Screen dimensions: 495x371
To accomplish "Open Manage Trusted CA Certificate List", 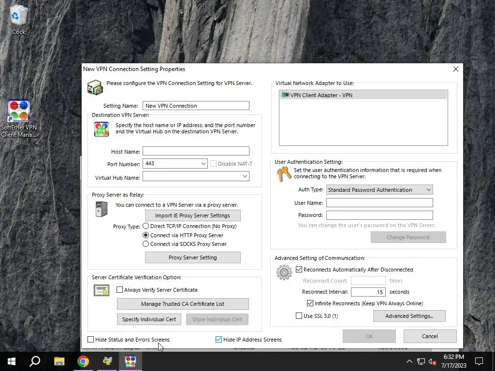I will [x=183, y=304].
